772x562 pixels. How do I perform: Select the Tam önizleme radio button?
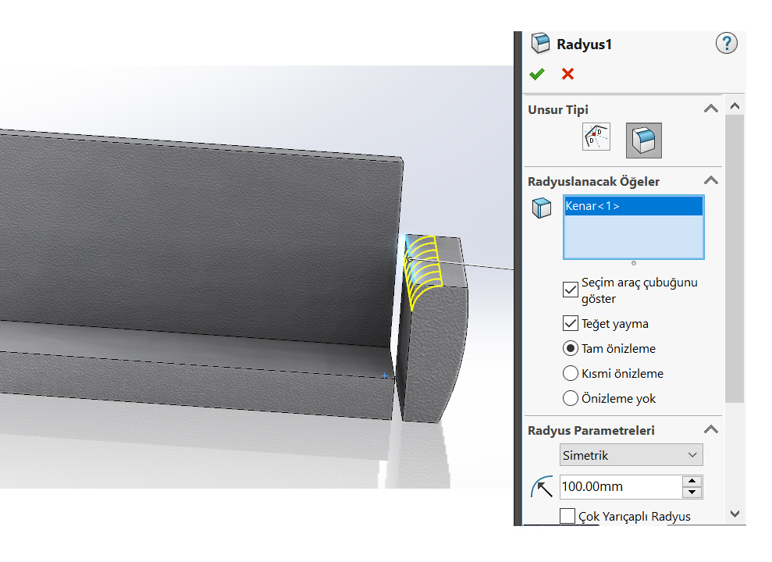[570, 348]
